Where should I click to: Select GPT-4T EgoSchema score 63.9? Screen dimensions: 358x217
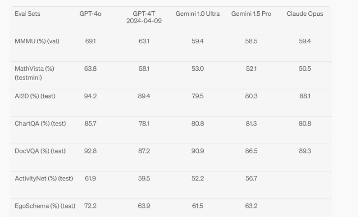(x=144, y=206)
